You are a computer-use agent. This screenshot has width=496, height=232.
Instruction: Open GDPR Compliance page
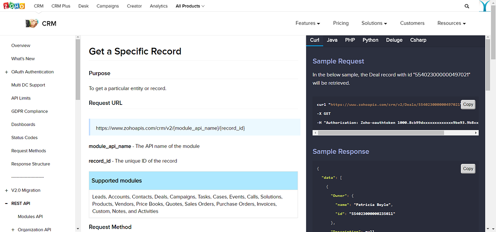click(x=29, y=111)
